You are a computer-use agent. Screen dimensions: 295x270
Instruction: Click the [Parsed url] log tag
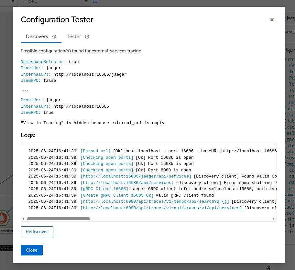95,151
